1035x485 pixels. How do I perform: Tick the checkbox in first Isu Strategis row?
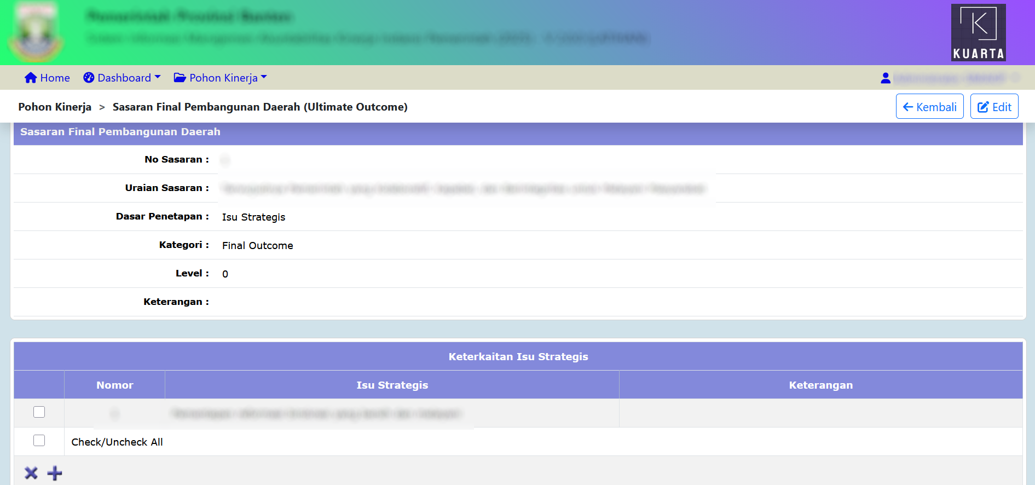pos(39,412)
